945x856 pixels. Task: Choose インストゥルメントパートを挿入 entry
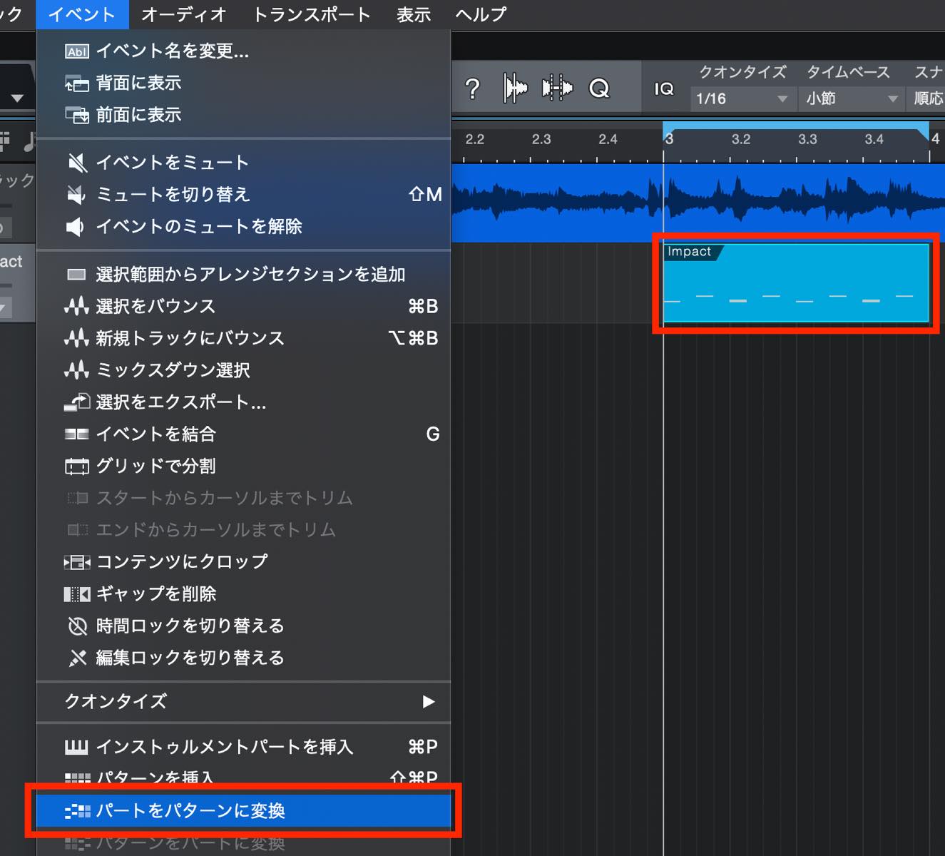pos(243,747)
